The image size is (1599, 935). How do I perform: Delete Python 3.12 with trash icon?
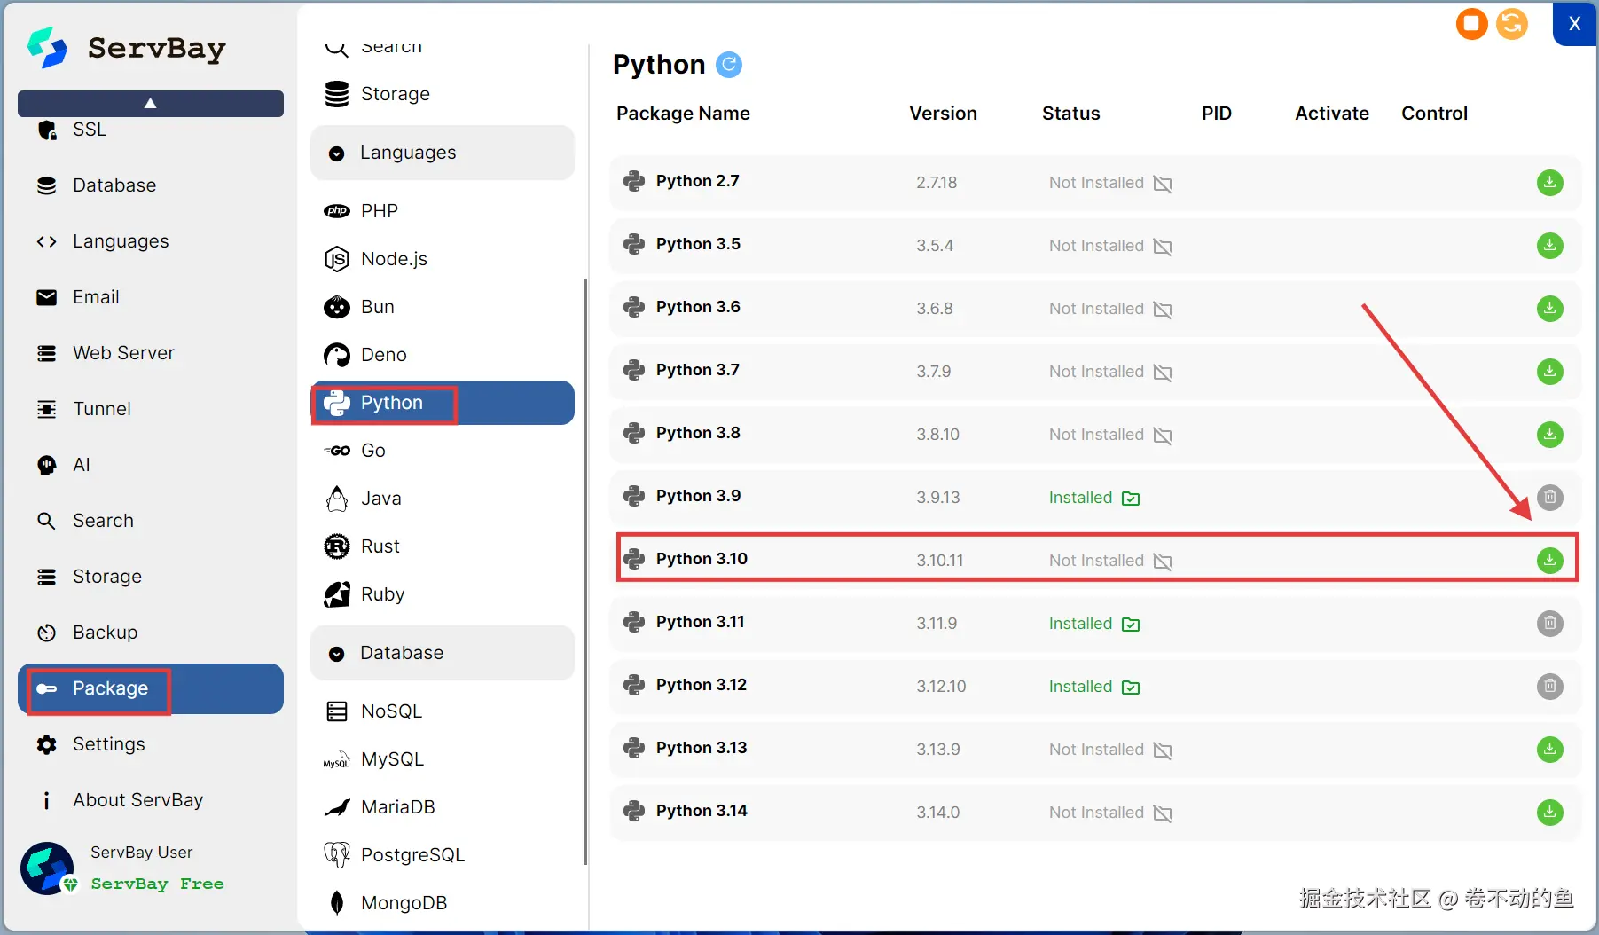click(x=1549, y=686)
